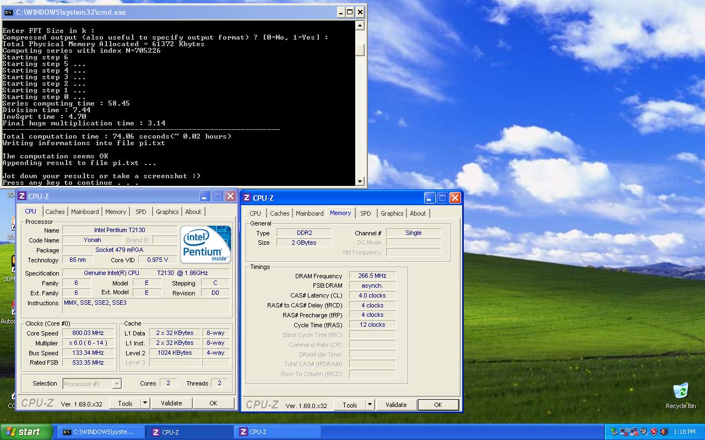This screenshot has height=440, width=705.
Task: Switch to the cmd.exe taskbar button
Action: (x=100, y=432)
